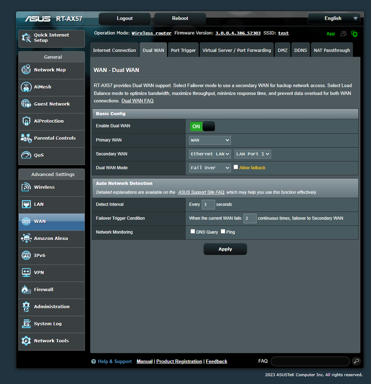The image size is (371, 384).
Task: Check the Allow failback checkbox
Action: (236, 167)
